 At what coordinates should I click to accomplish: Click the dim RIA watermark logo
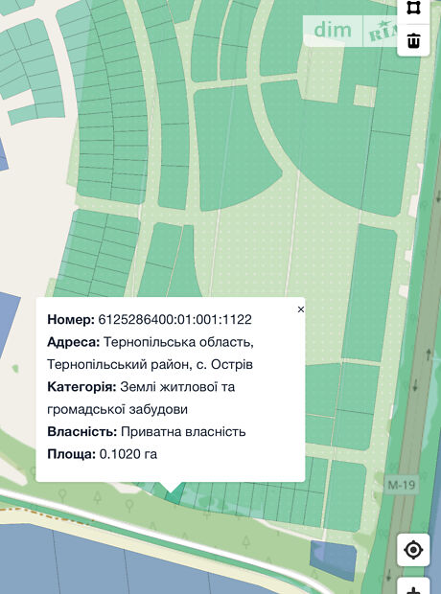350,31
